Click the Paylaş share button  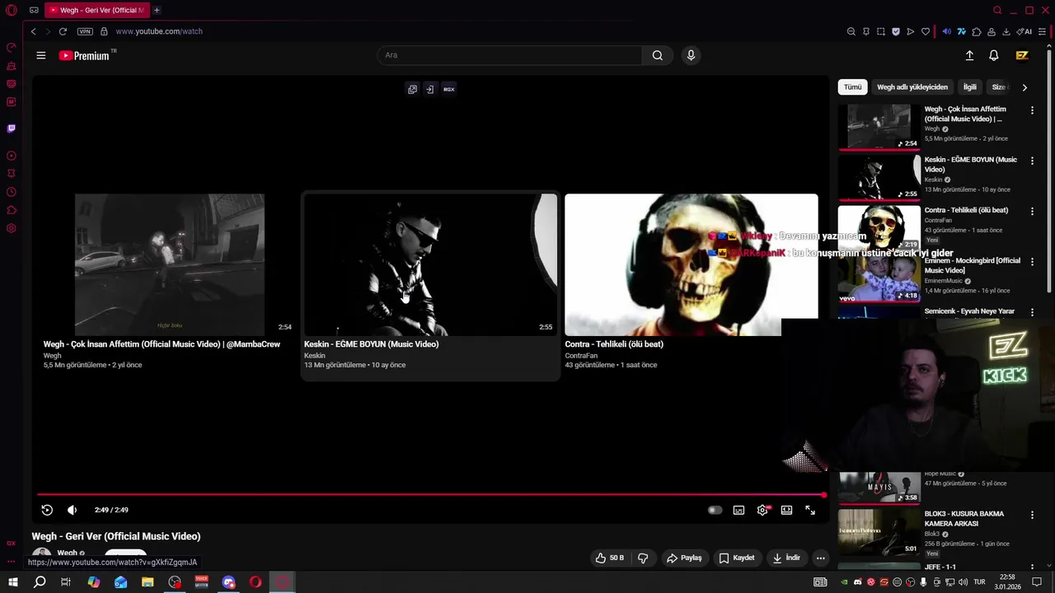click(684, 558)
